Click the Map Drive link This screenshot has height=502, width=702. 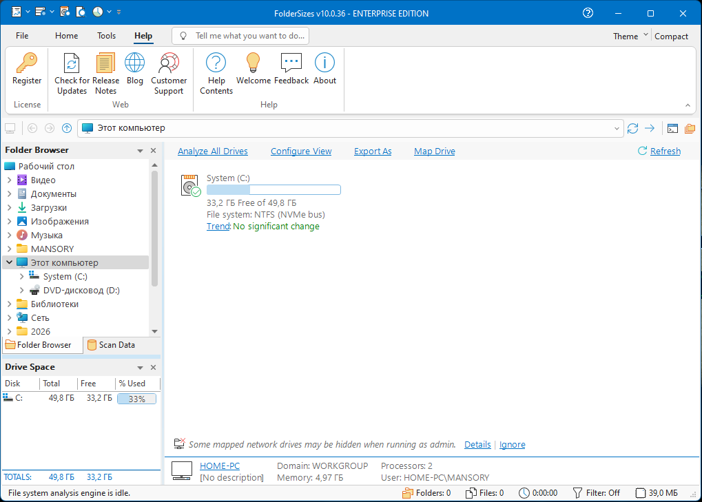click(x=434, y=151)
